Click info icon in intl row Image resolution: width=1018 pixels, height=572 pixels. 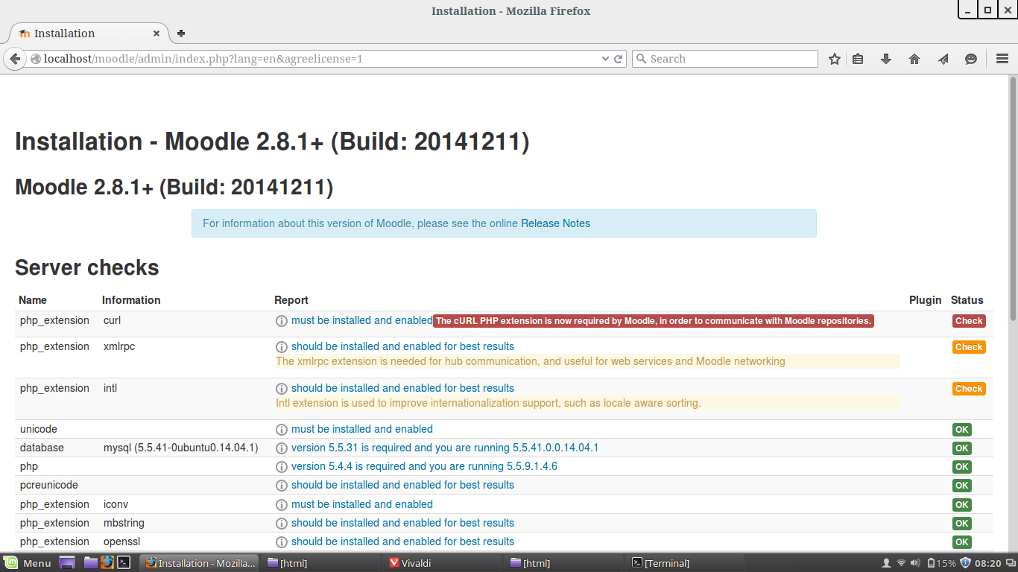282,389
